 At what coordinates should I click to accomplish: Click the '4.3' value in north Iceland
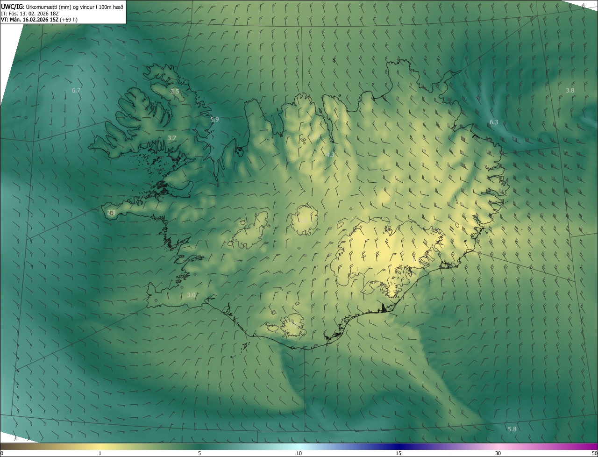pyautogui.click(x=330, y=155)
